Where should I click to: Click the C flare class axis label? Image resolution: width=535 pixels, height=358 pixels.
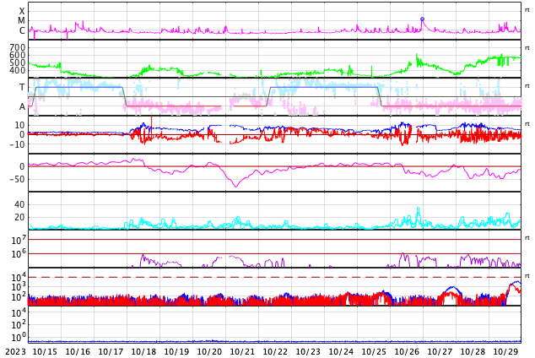22,30
